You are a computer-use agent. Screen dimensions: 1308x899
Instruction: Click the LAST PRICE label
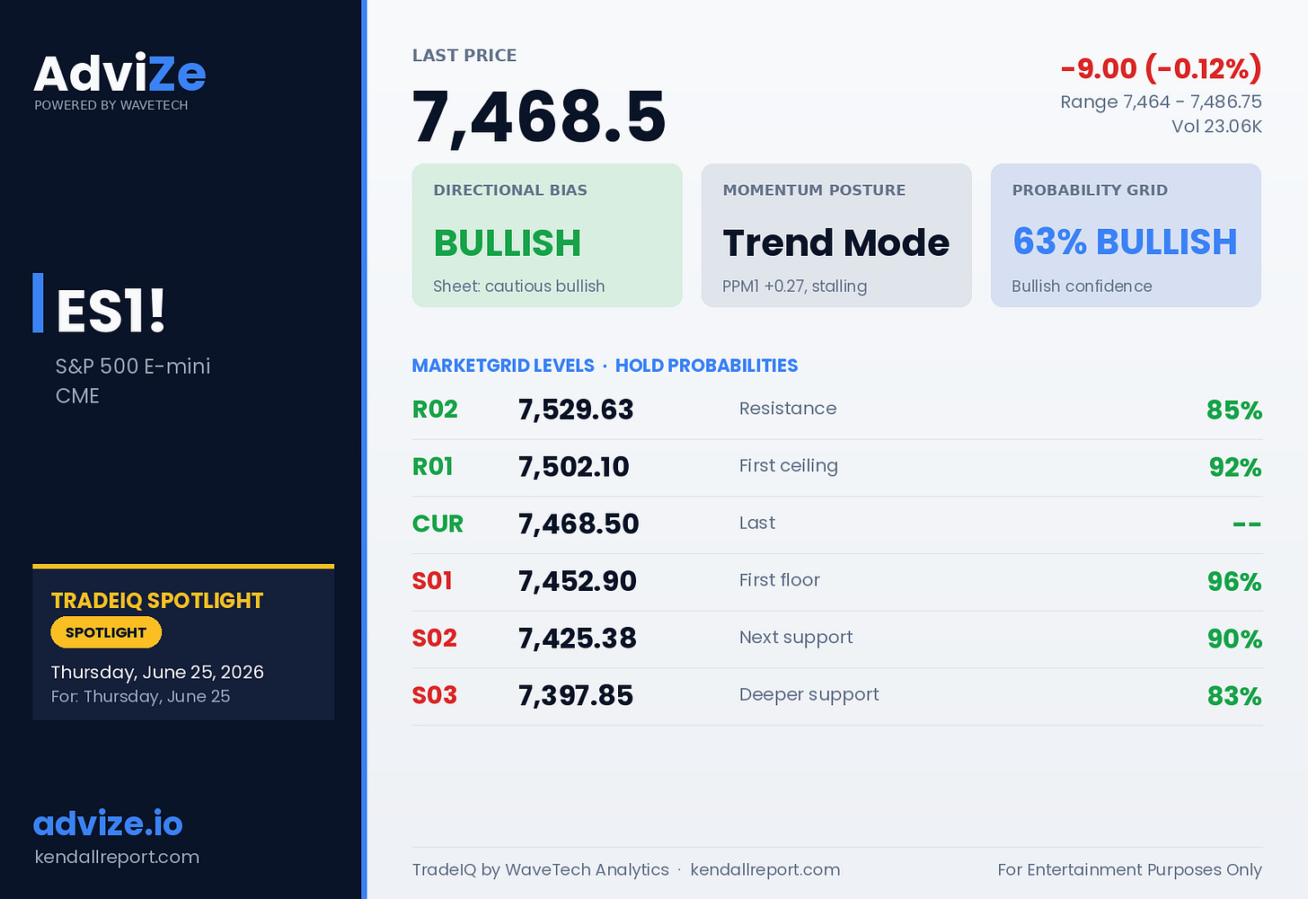(464, 56)
